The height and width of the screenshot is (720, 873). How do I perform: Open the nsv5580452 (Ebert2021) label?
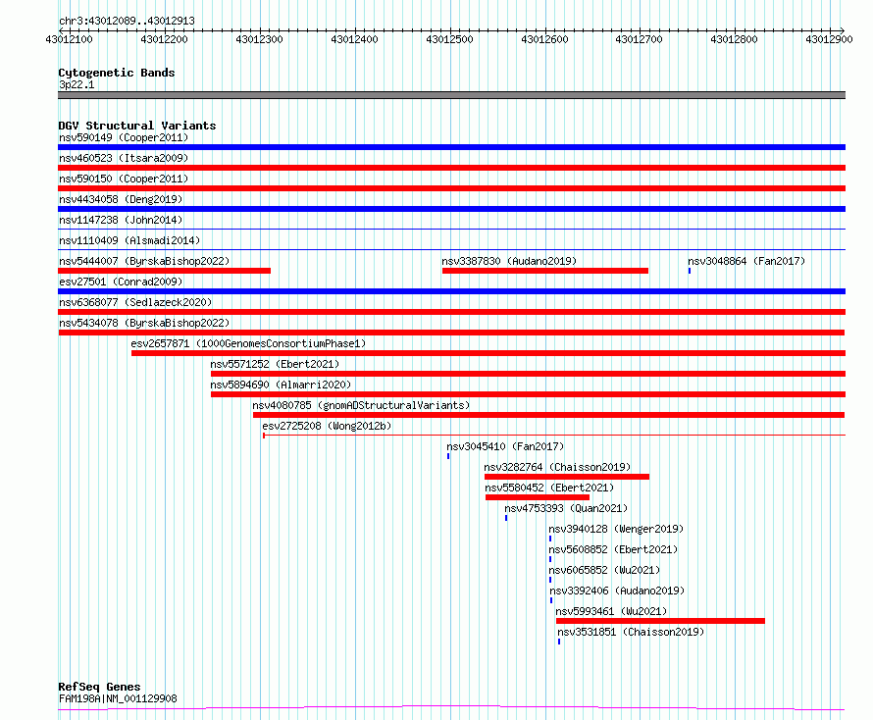[x=549, y=488]
